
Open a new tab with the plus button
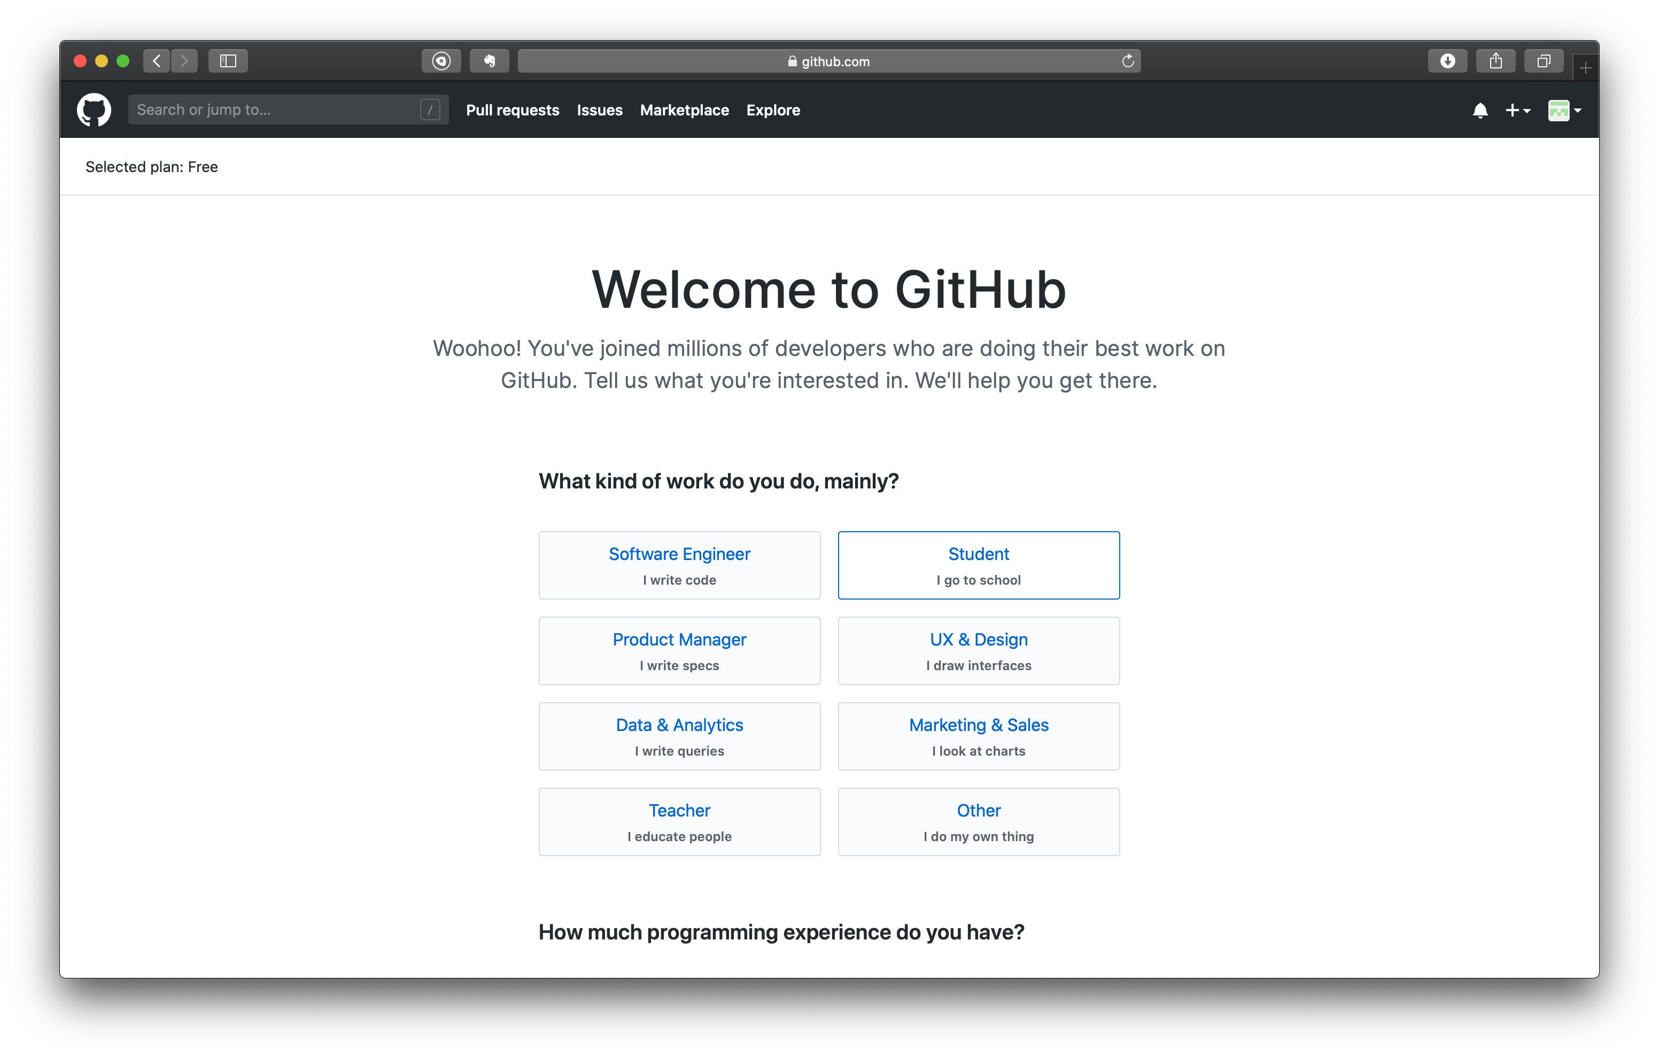(1585, 68)
